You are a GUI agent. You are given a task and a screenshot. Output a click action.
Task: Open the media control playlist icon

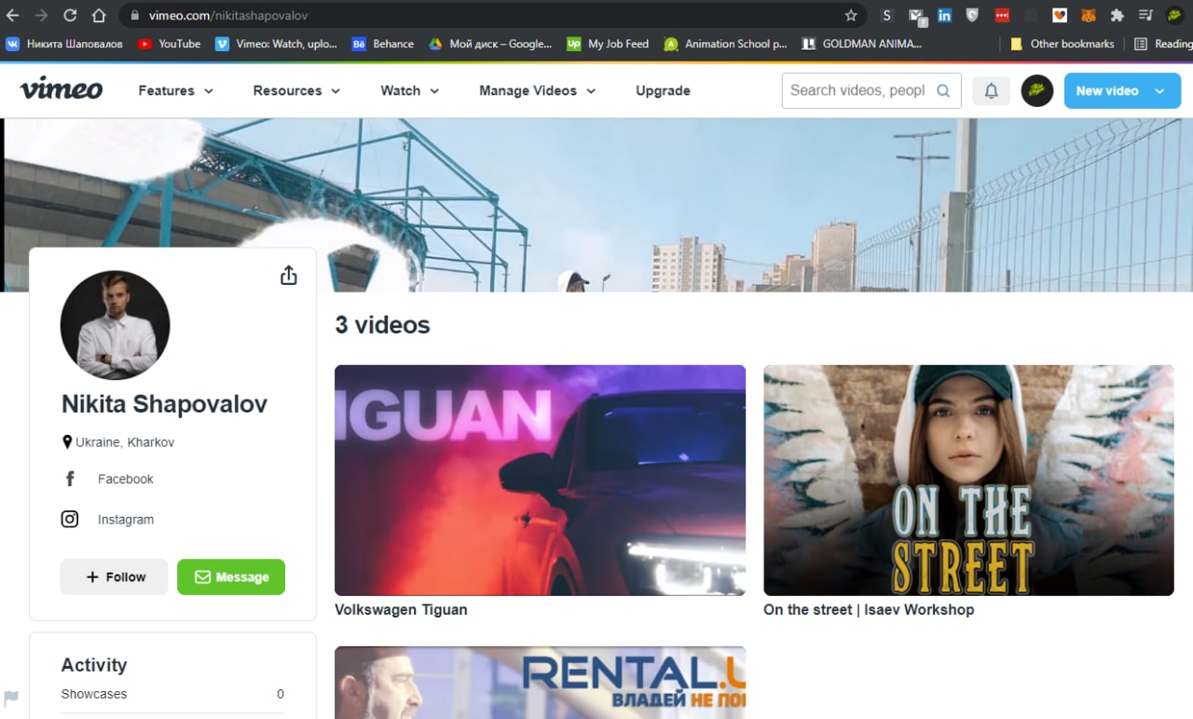coord(1145,16)
